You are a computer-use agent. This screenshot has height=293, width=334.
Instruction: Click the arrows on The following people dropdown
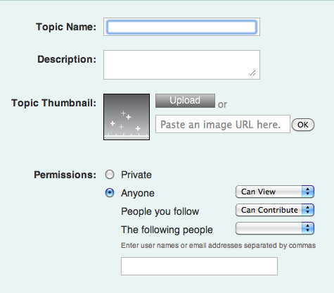(308, 228)
